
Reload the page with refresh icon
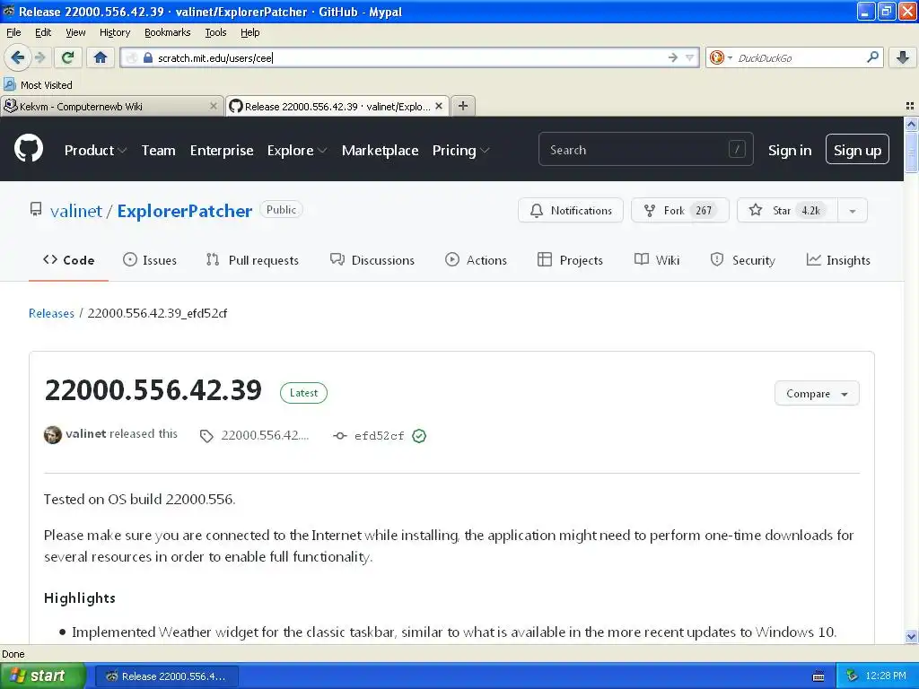(x=67, y=57)
